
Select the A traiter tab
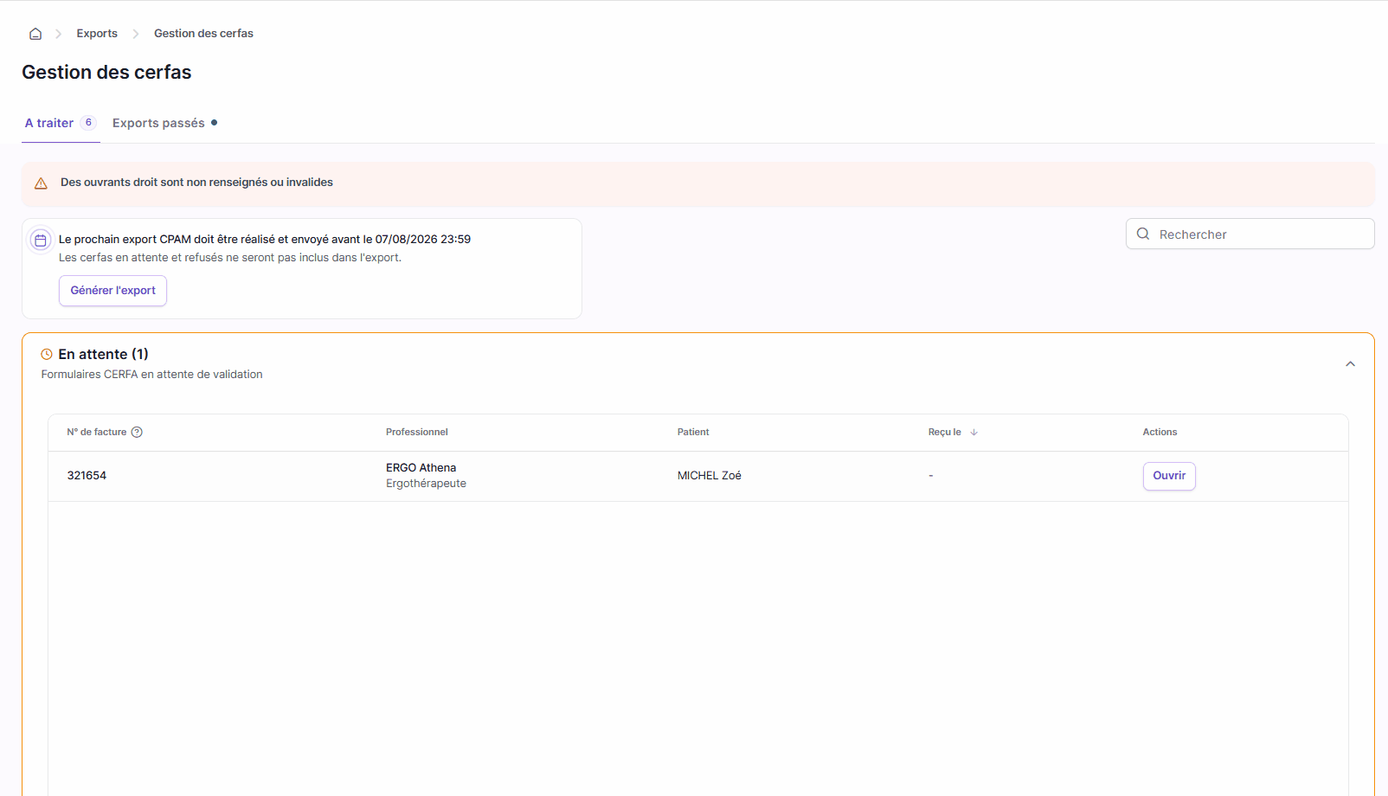(49, 123)
